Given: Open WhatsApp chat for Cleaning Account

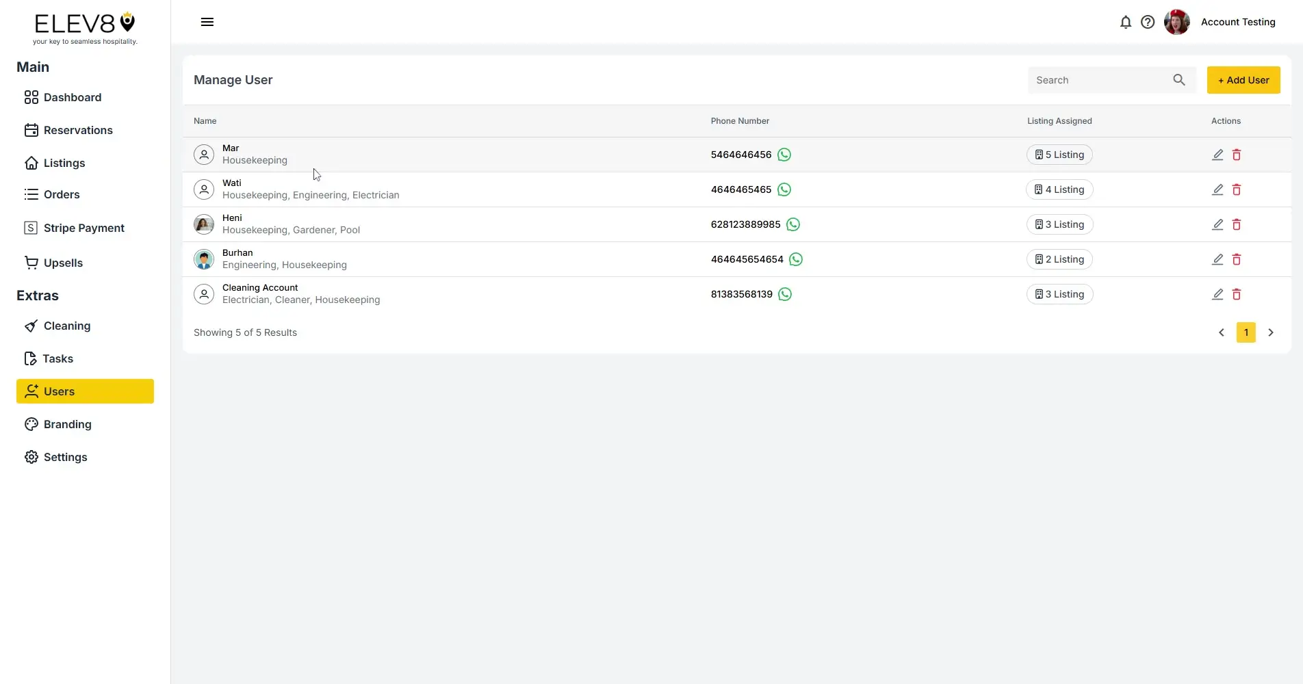Looking at the screenshot, I should pyautogui.click(x=784, y=293).
